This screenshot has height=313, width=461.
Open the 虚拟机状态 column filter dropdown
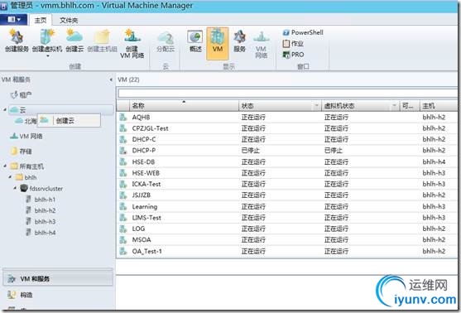(x=395, y=106)
